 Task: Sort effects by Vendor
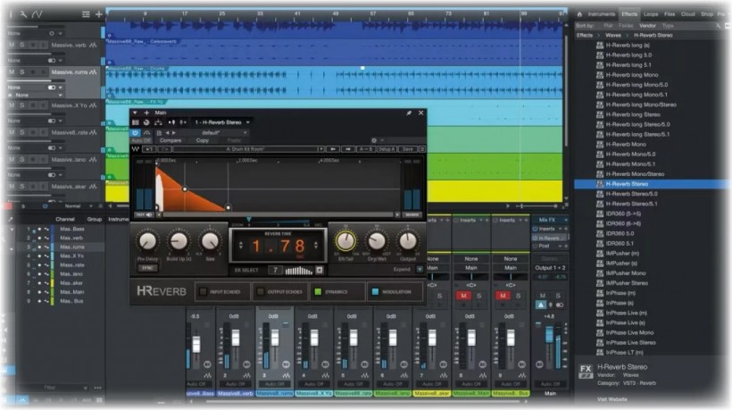[x=647, y=26]
